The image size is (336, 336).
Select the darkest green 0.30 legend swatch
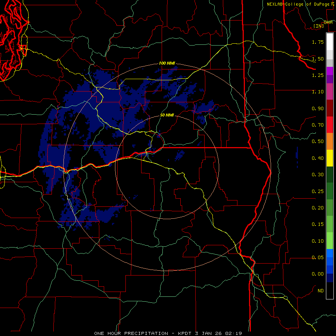pos(330,174)
